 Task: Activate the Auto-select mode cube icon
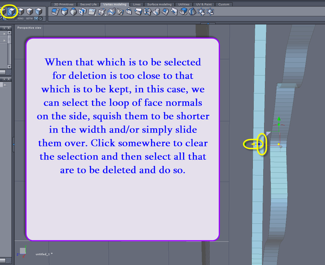(x=38, y=11)
